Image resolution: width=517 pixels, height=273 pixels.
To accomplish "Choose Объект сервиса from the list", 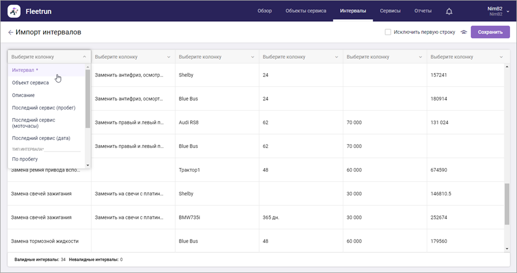I will 30,82.
